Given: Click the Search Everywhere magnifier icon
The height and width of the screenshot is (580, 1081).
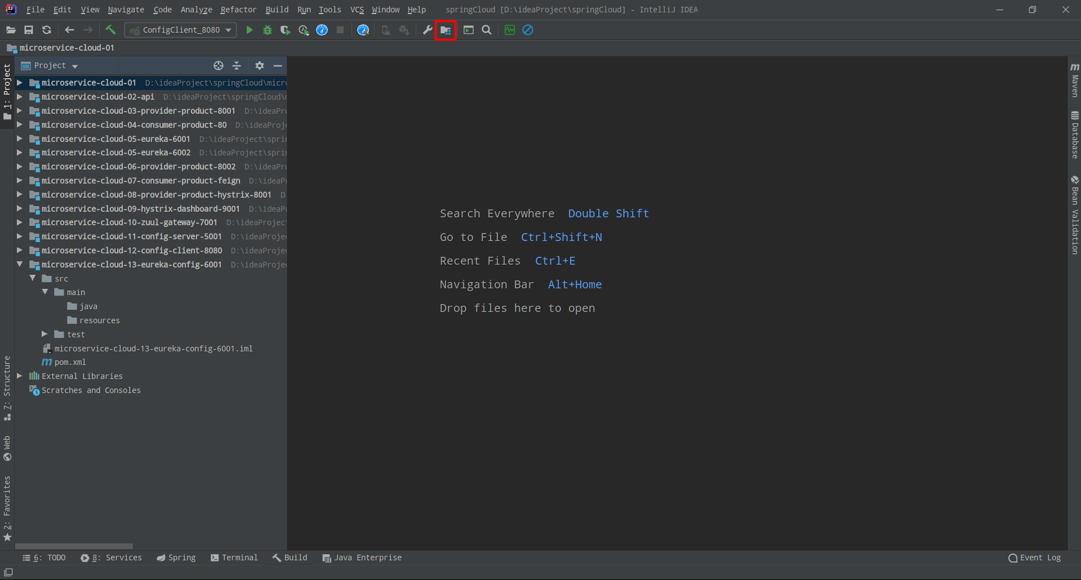Looking at the screenshot, I should pyautogui.click(x=487, y=30).
